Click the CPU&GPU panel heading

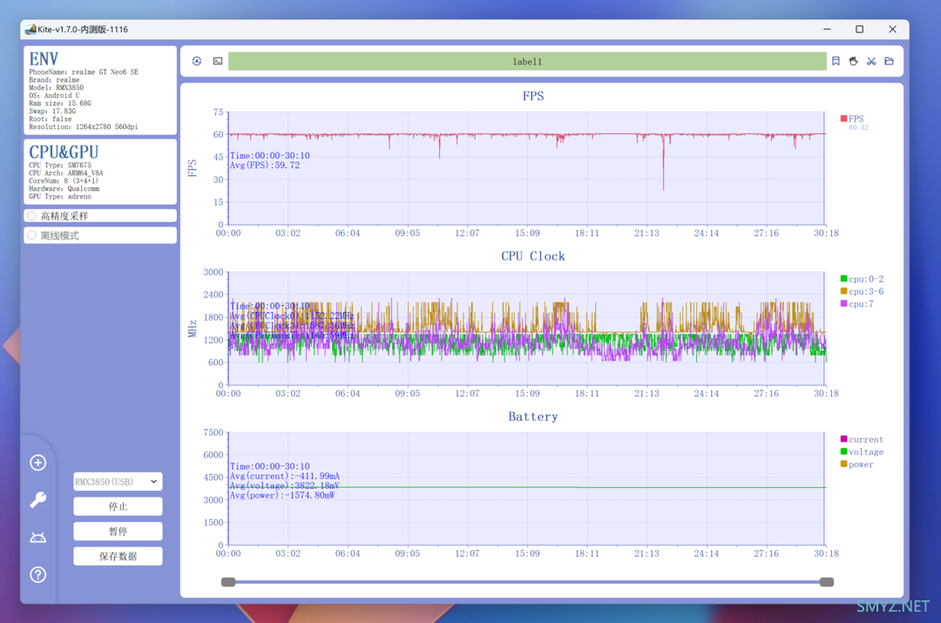point(64,152)
